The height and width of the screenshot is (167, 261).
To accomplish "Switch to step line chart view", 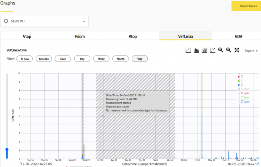I will tap(188, 50).
